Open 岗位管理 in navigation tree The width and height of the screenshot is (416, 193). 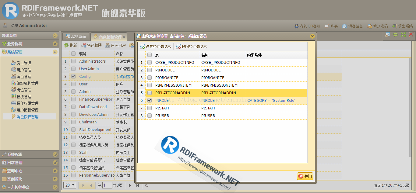[21, 90]
